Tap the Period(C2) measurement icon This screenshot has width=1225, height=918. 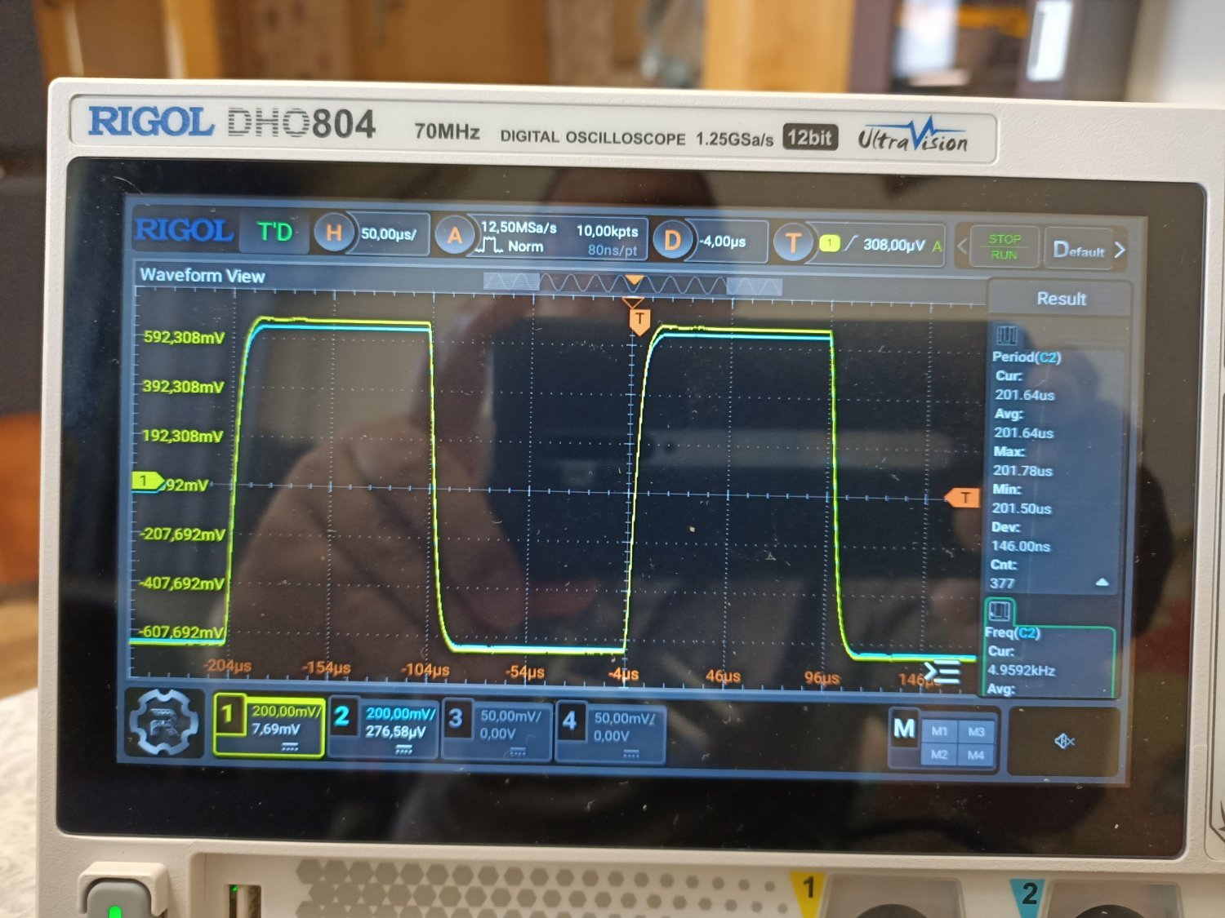point(1006,335)
